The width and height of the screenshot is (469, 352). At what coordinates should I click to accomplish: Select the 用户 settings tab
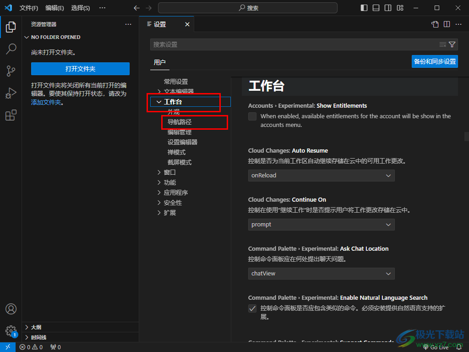coord(160,62)
